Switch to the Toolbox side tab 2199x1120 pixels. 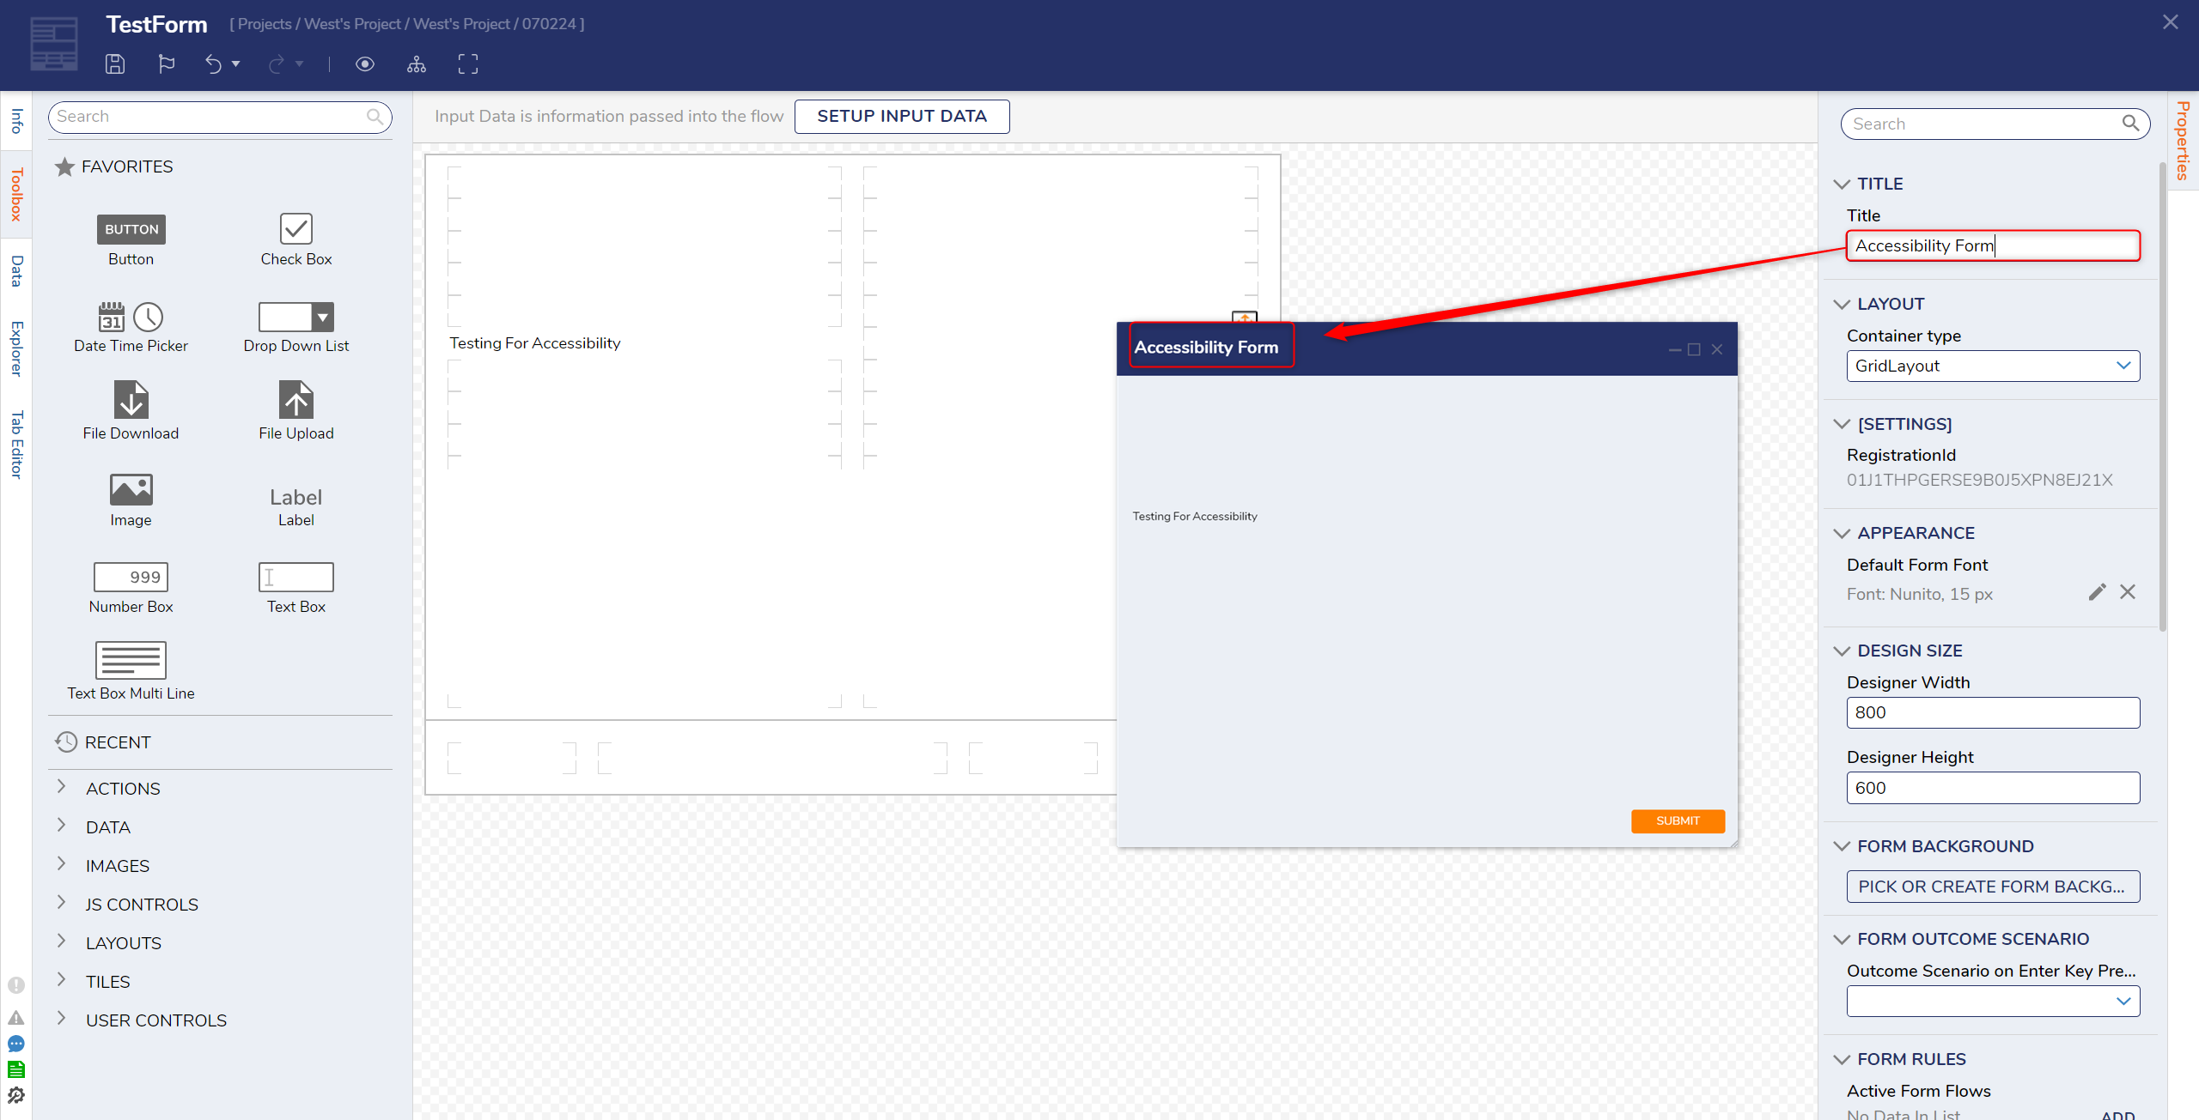pos(16,195)
